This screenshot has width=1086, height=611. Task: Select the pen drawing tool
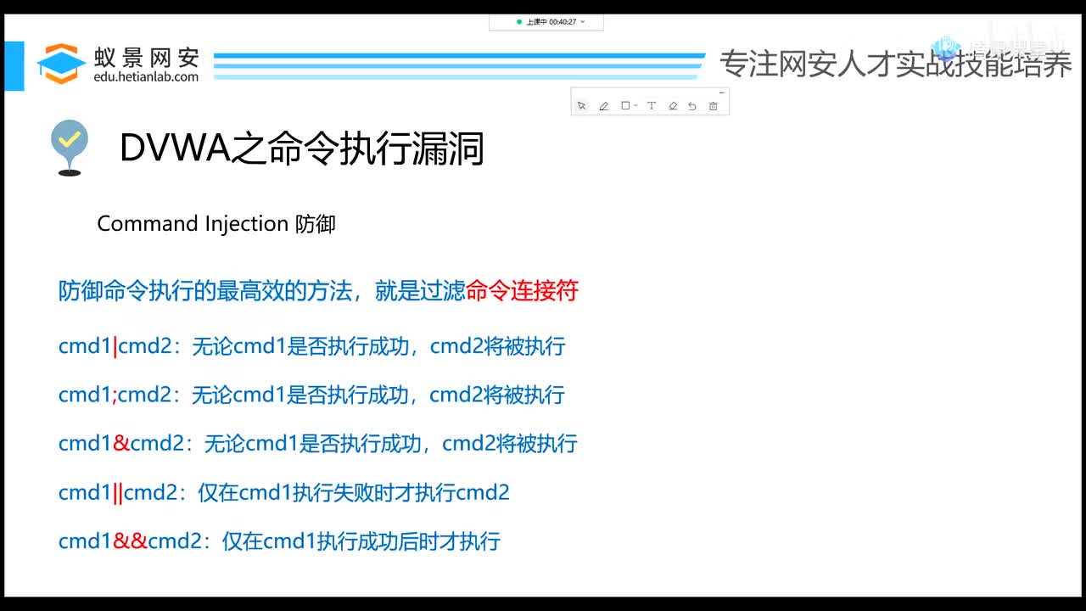point(604,106)
